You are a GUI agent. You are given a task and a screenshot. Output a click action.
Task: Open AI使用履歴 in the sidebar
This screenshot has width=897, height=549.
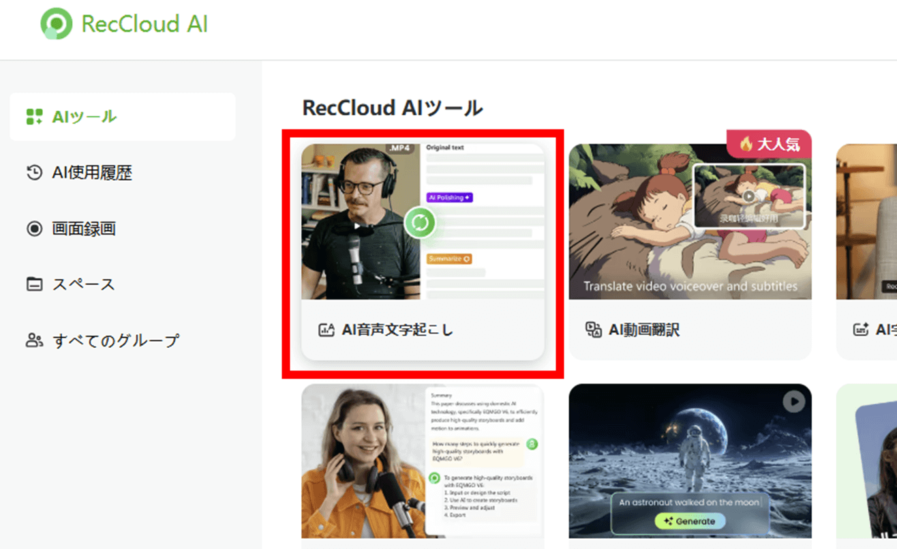(x=92, y=173)
